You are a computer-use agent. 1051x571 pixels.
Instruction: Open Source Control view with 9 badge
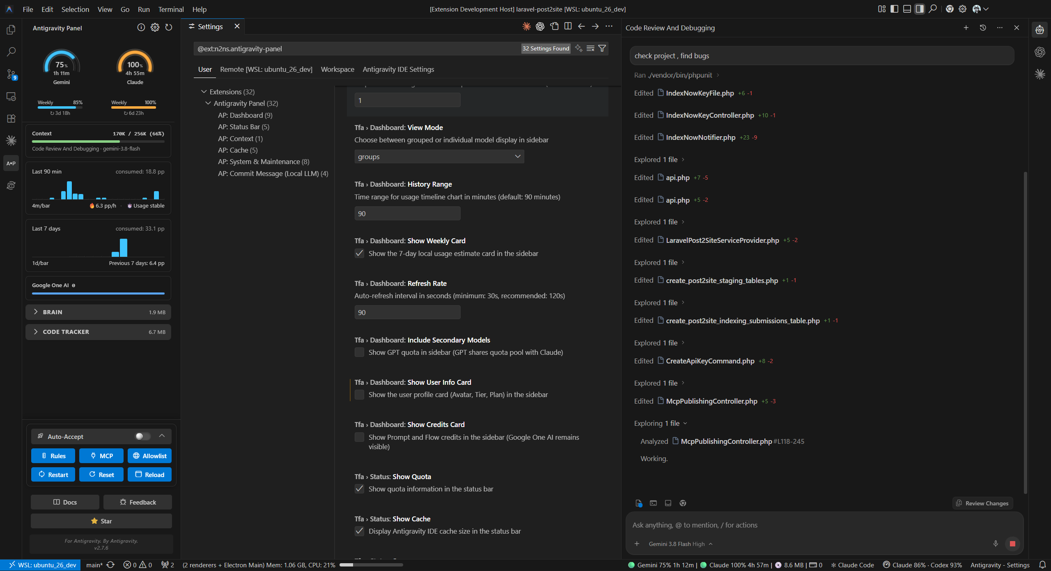pos(11,74)
